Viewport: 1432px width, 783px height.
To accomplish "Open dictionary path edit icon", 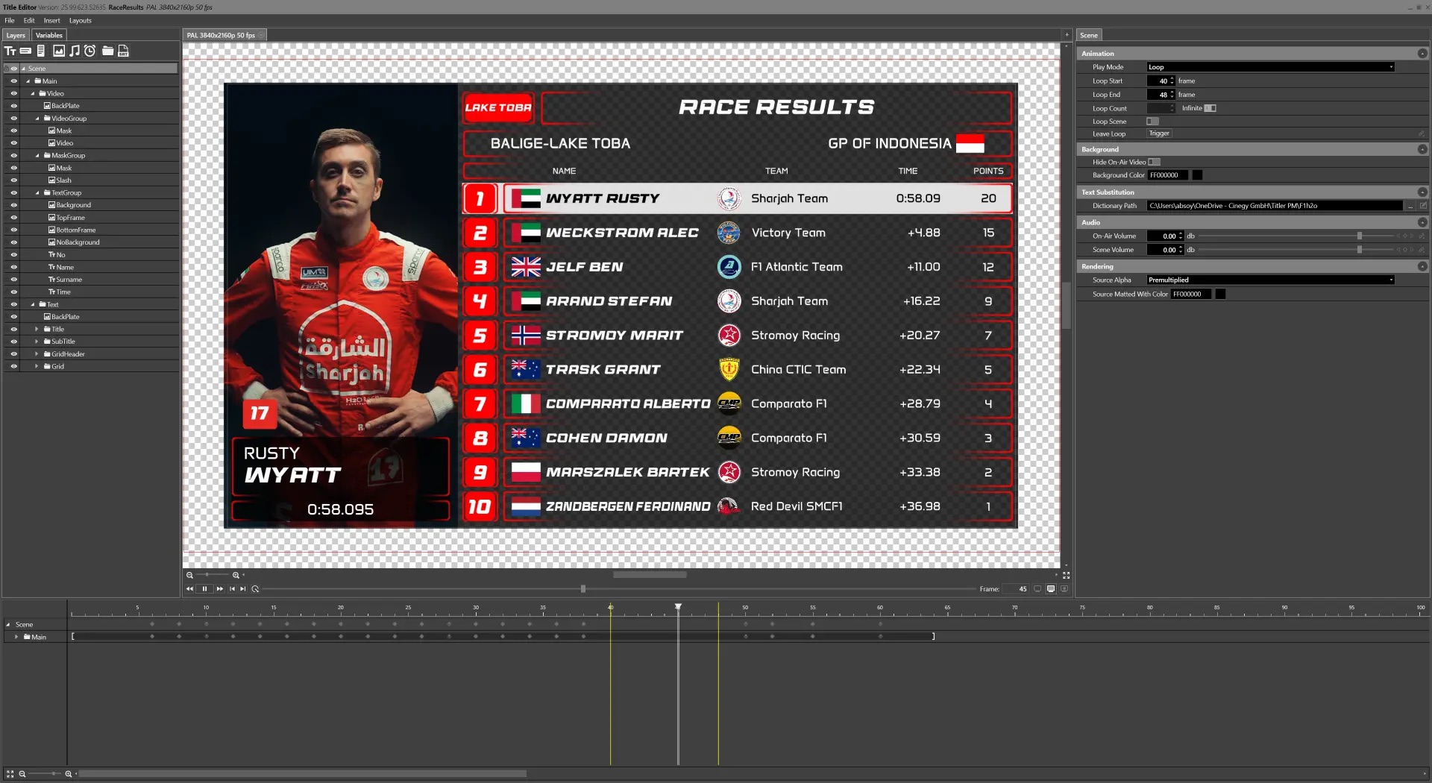I will pos(1423,206).
